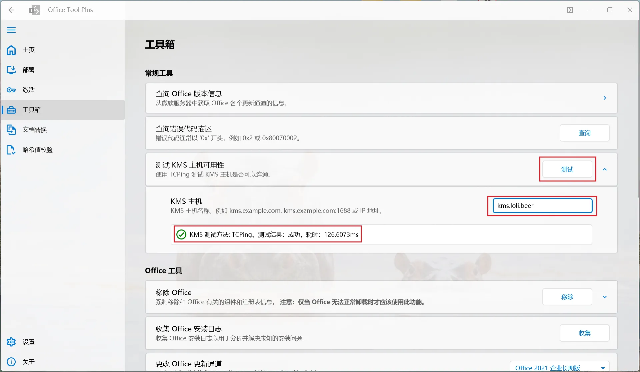Viewport: 640px width, 372px height.
Task: Click the home icon in the sidebar
Action: (11, 50)
